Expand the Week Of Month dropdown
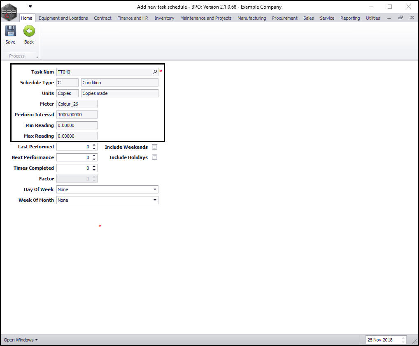The width and height of the screenshot is (419, 346). pyautogui.click(x=155, y=200)
